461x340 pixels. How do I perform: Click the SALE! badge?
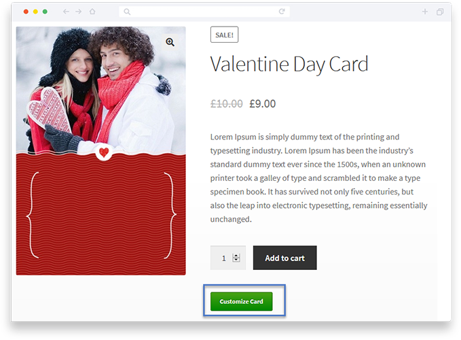tap(224, 35)
